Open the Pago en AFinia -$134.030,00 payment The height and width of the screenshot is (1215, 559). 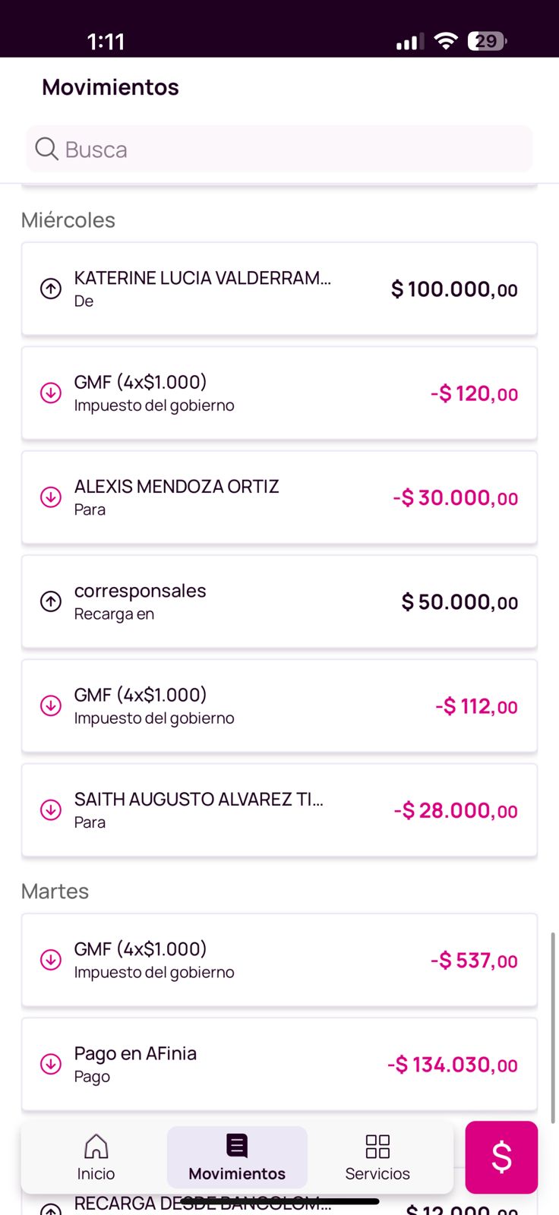(279, 1064)
